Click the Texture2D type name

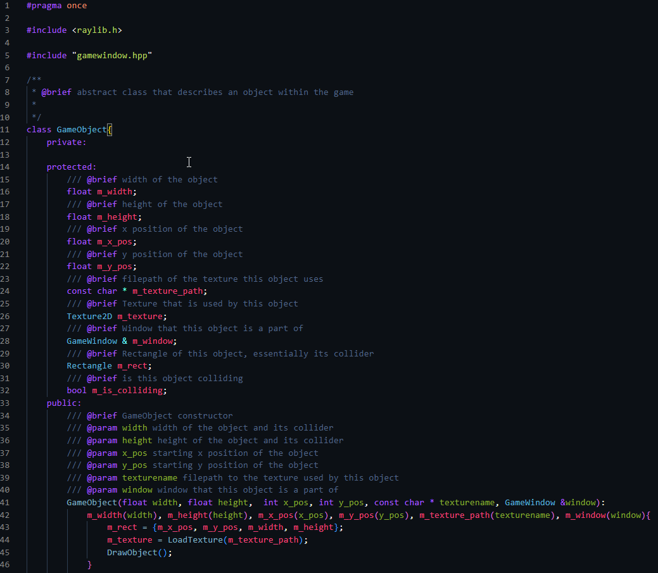pyautogui.click(x=89, y=316)
